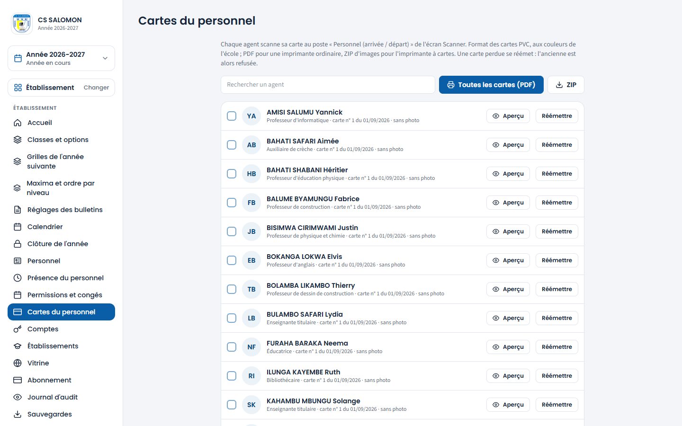The width and height of the screenshot is (682, 426).
Task: Open Personnel in the sidebar
Action: coord(61,261)
